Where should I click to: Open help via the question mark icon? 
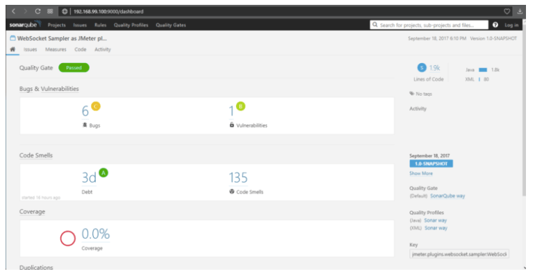495,25
